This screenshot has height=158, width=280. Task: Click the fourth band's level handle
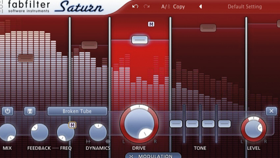(208, 28)
